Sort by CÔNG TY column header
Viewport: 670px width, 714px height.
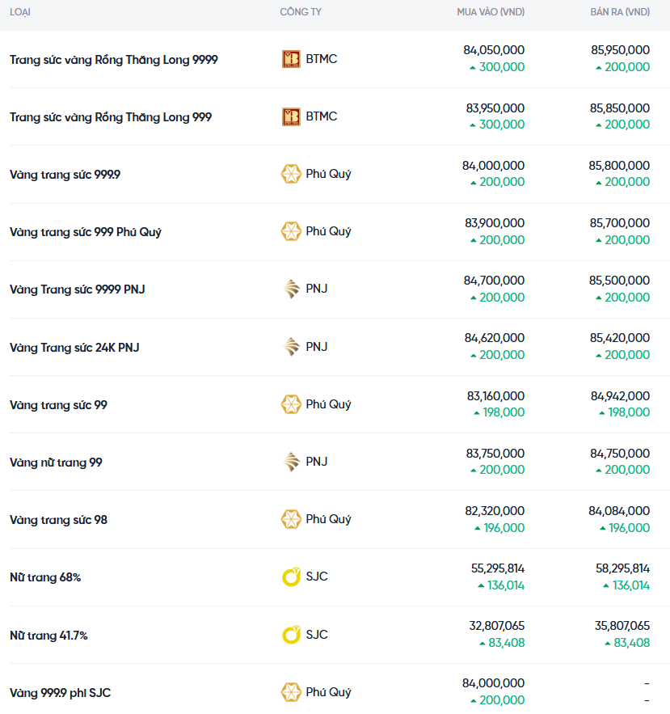point(301,12)
